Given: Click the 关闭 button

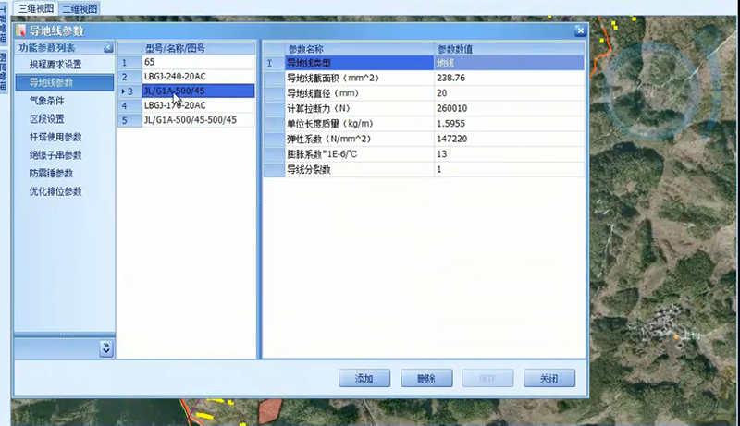Looking at the screenshot, I should point(549,378).
